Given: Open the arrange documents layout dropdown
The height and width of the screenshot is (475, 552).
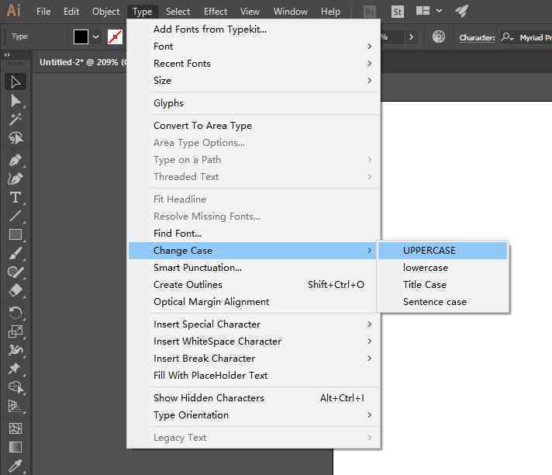Looking at the screenshot, I should [x=429, y=11].
